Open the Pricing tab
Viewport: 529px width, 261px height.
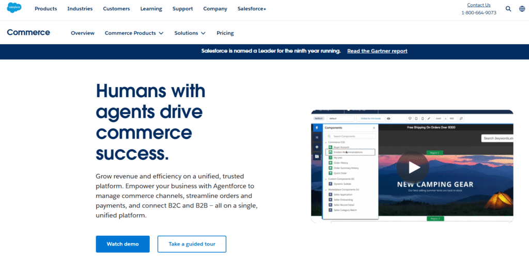[225, 33]
